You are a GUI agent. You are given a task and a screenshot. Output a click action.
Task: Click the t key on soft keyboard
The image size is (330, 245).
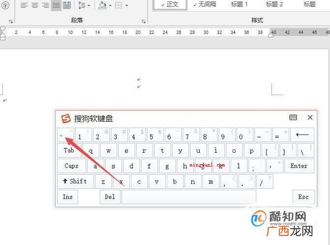[162, 150]
